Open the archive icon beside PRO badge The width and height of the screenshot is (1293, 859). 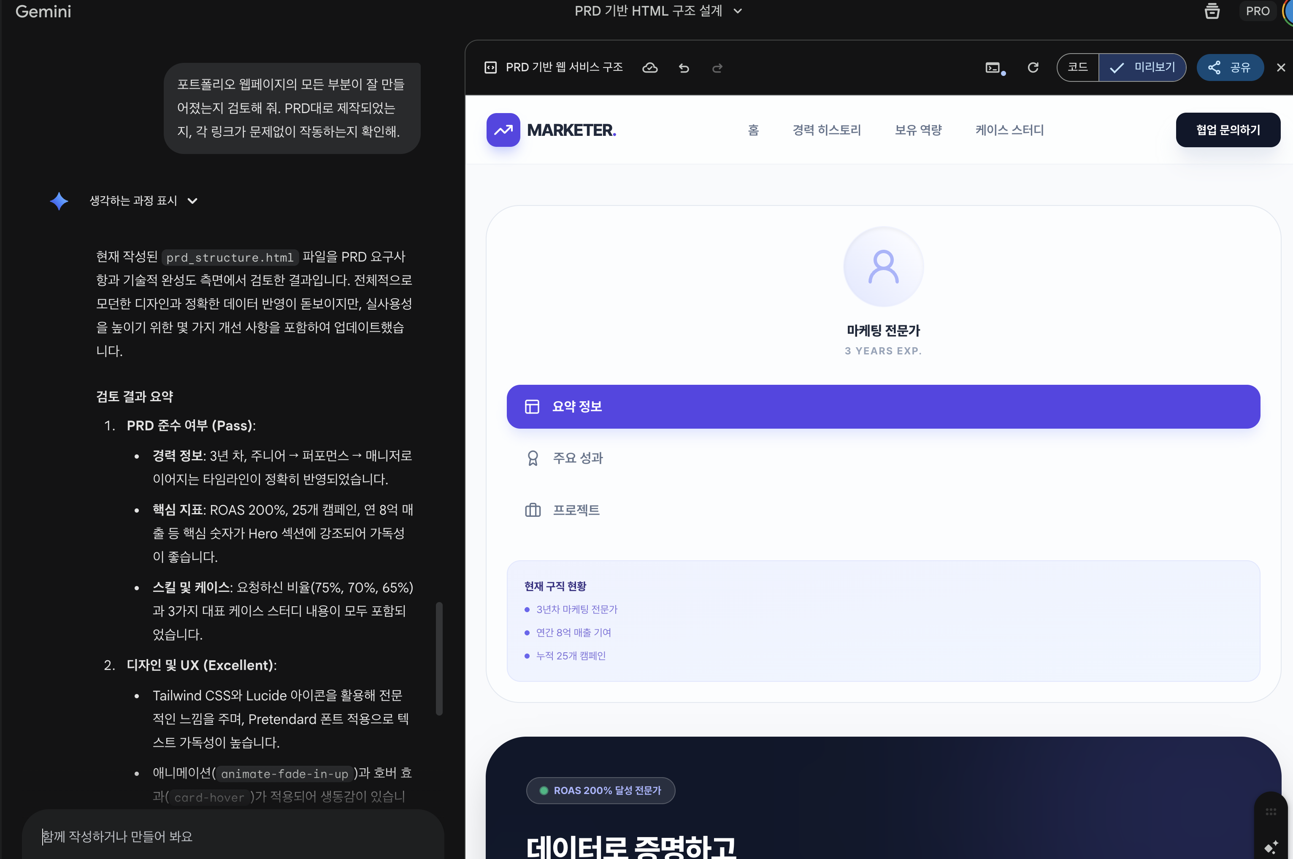pos(1212,11)
